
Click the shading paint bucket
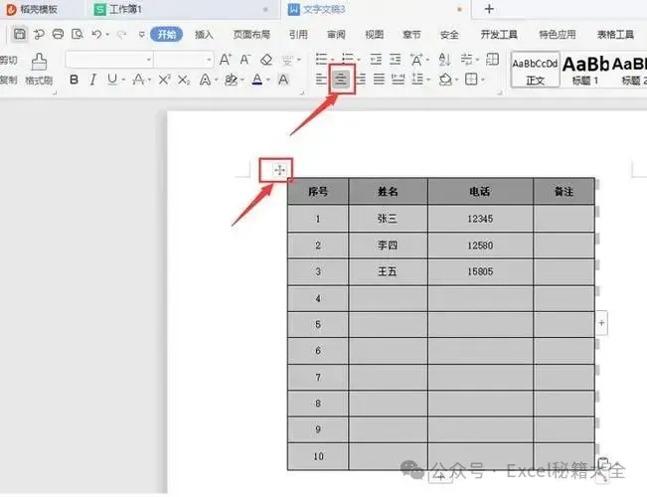(x=445, y=79)
